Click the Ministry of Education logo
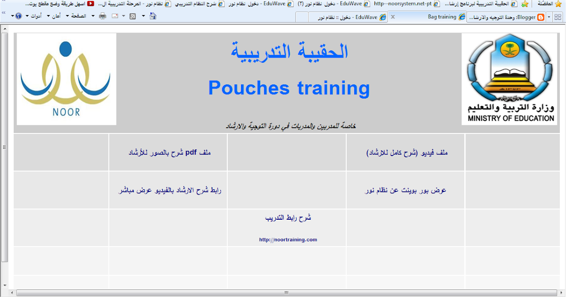This screenshot has height=297, width=566. pos(509,79)
